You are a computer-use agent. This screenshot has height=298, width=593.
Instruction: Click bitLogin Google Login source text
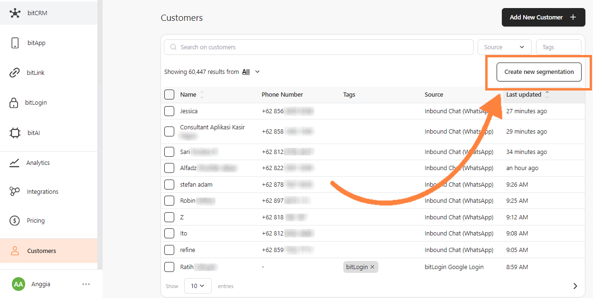pos(454,267)
